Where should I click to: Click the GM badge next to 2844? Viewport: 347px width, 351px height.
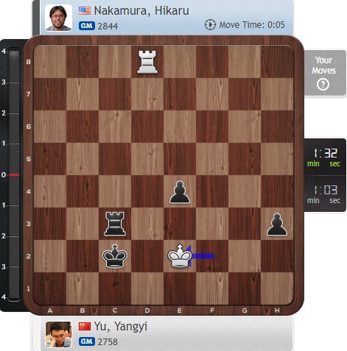(87, 26)
